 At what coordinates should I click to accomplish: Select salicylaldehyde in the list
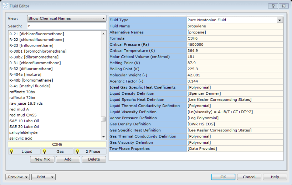click(24, 132)
